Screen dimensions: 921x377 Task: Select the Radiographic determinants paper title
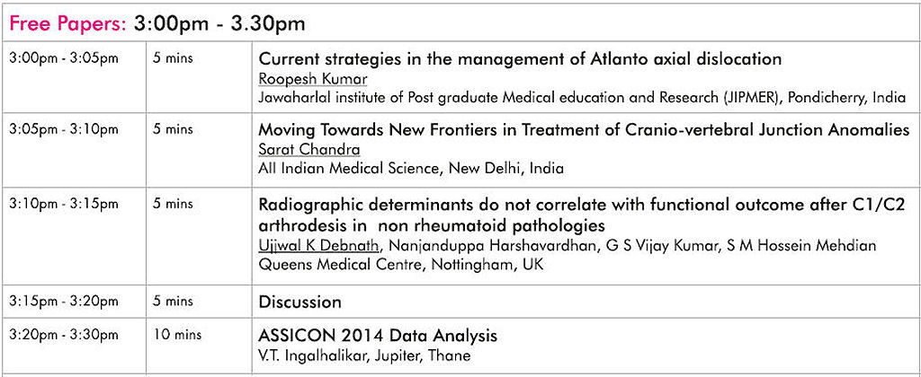[582, 215]
